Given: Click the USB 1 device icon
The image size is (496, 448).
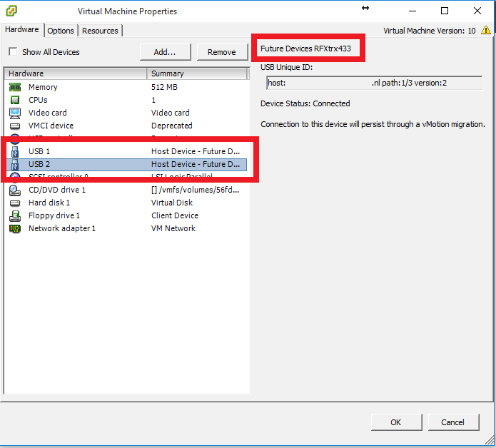Looking at the screenshot, I should point(15,151).
